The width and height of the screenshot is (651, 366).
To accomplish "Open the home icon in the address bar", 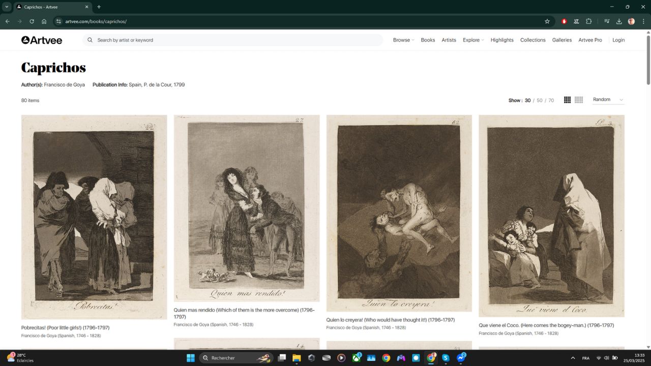I will [x=44, y=21].
